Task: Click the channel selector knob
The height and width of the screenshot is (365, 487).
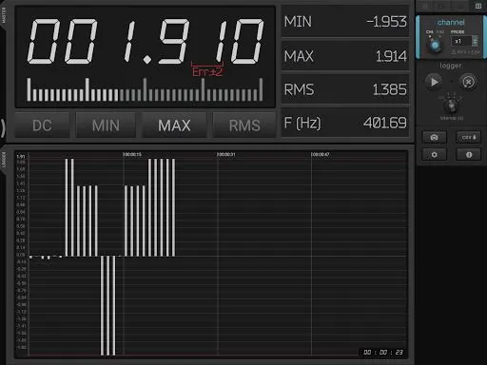Action: [x=435, y=46]
